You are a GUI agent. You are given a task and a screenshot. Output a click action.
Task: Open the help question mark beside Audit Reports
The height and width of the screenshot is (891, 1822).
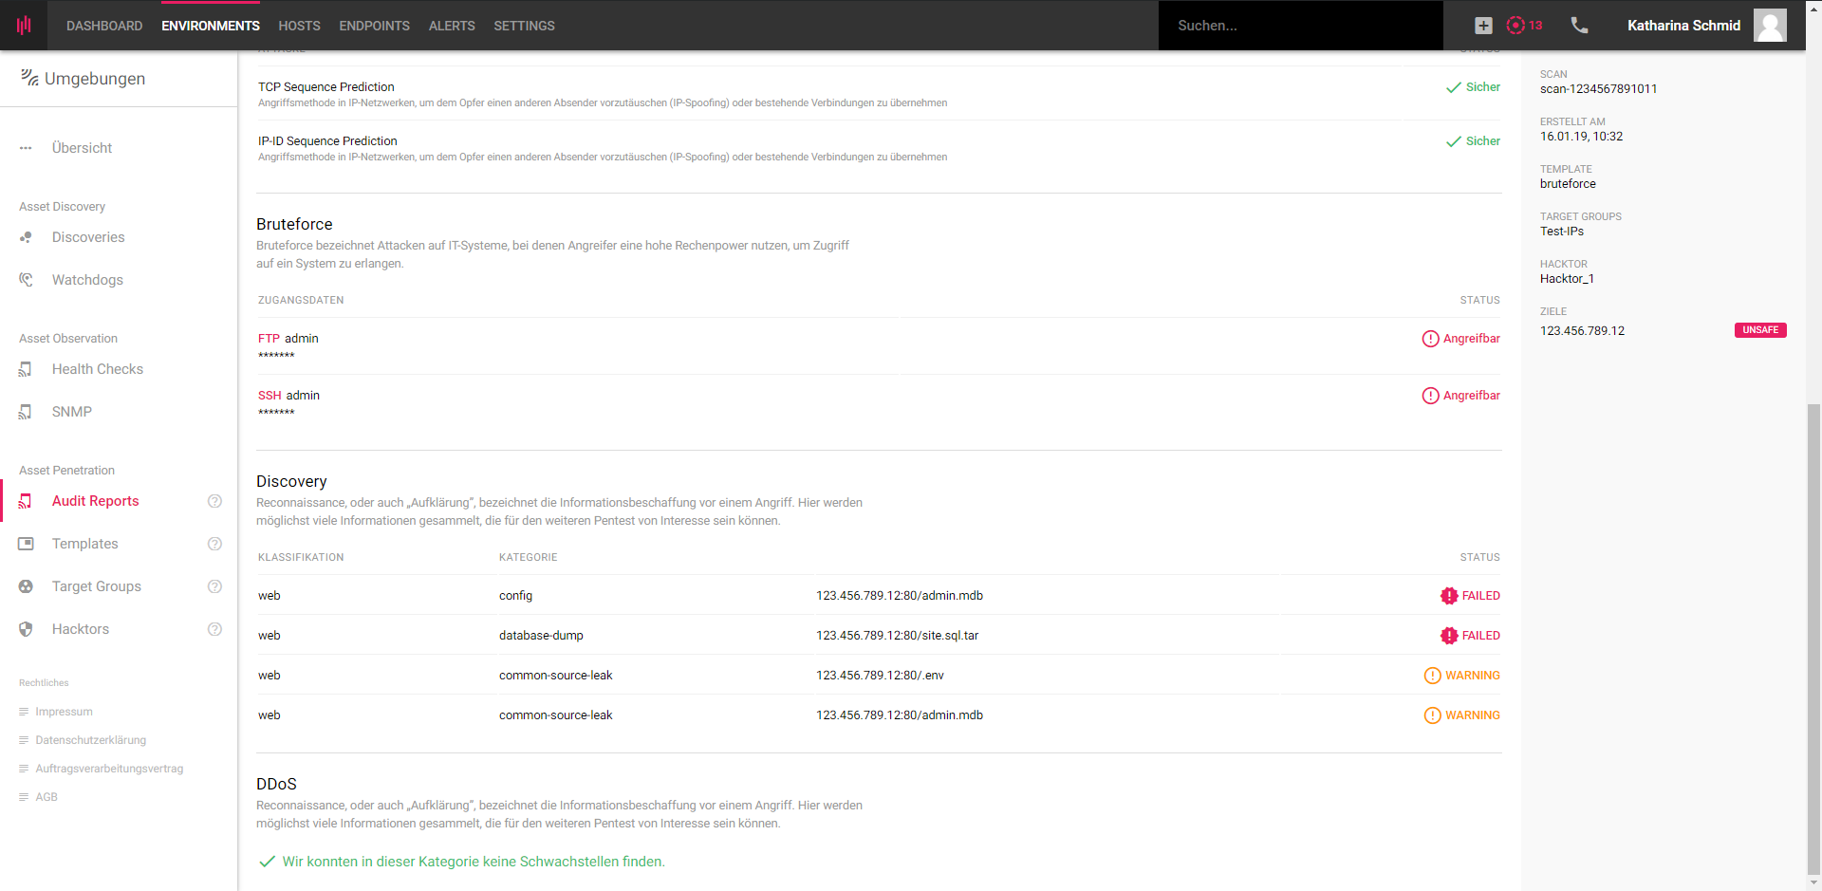(215, 501)
